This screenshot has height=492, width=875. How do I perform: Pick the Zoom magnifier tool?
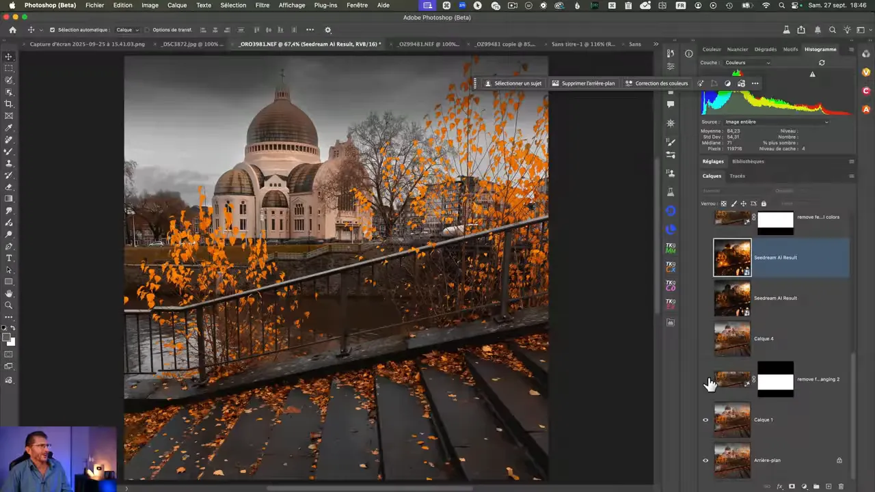[x=9, y=305]
